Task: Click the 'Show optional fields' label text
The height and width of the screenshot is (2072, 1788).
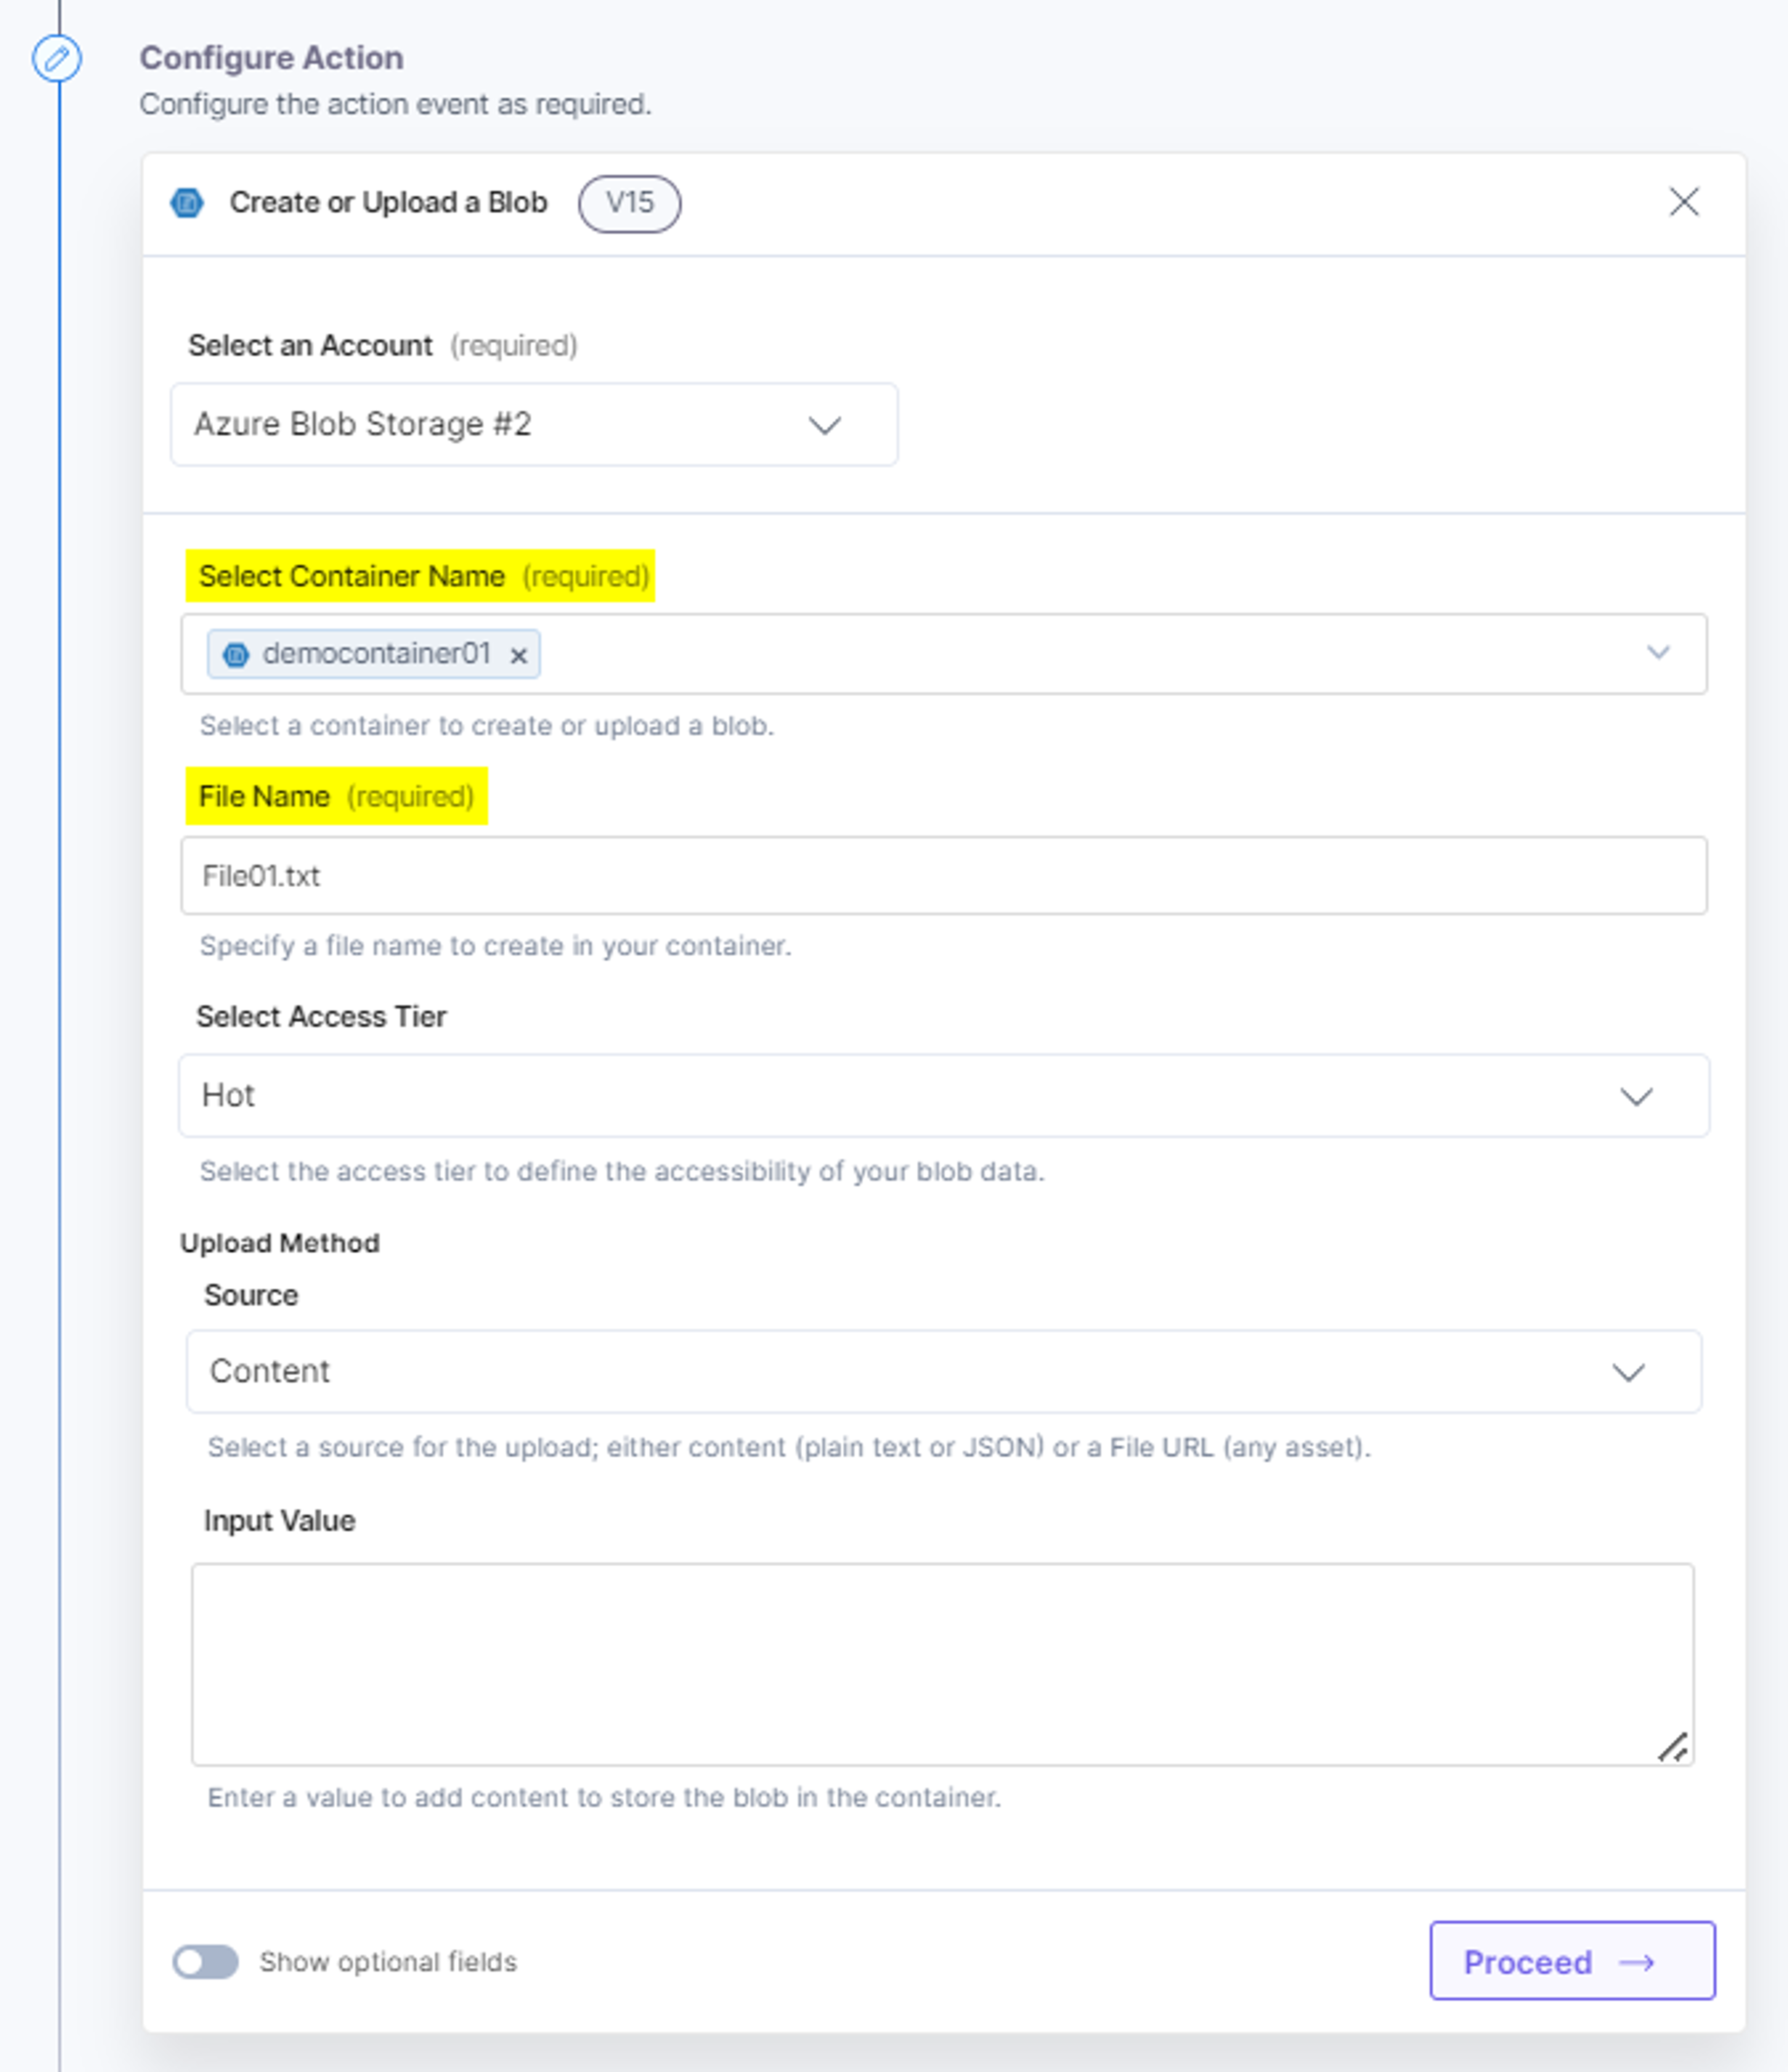Action: (x=388, y=1962)
